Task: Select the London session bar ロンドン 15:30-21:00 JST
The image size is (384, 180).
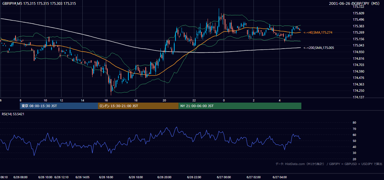Action: point(138,106)
